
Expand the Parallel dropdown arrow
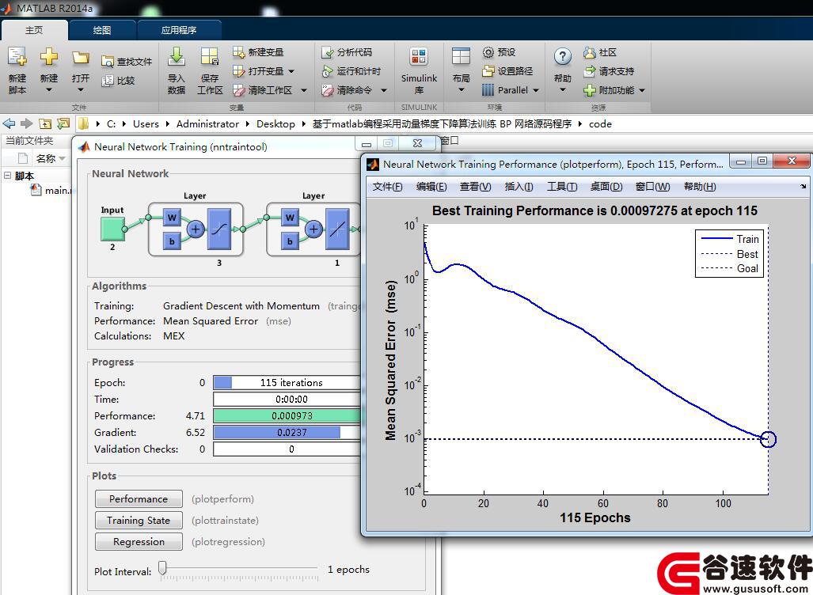(x=536, y=90)
